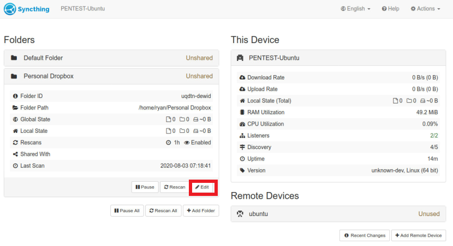Click the Last Scan timestamp 2020-08-03 07:18:41
The image size is (453, 246).
coord(186,166)
